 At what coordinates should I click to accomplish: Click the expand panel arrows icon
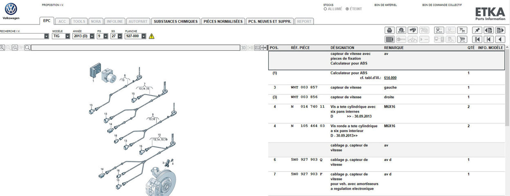(264, 48)
